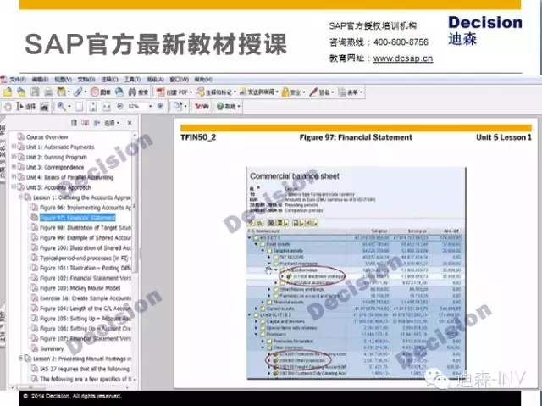Close the bookmarks panel with X

pyautogui.click(x=130, y=123)
